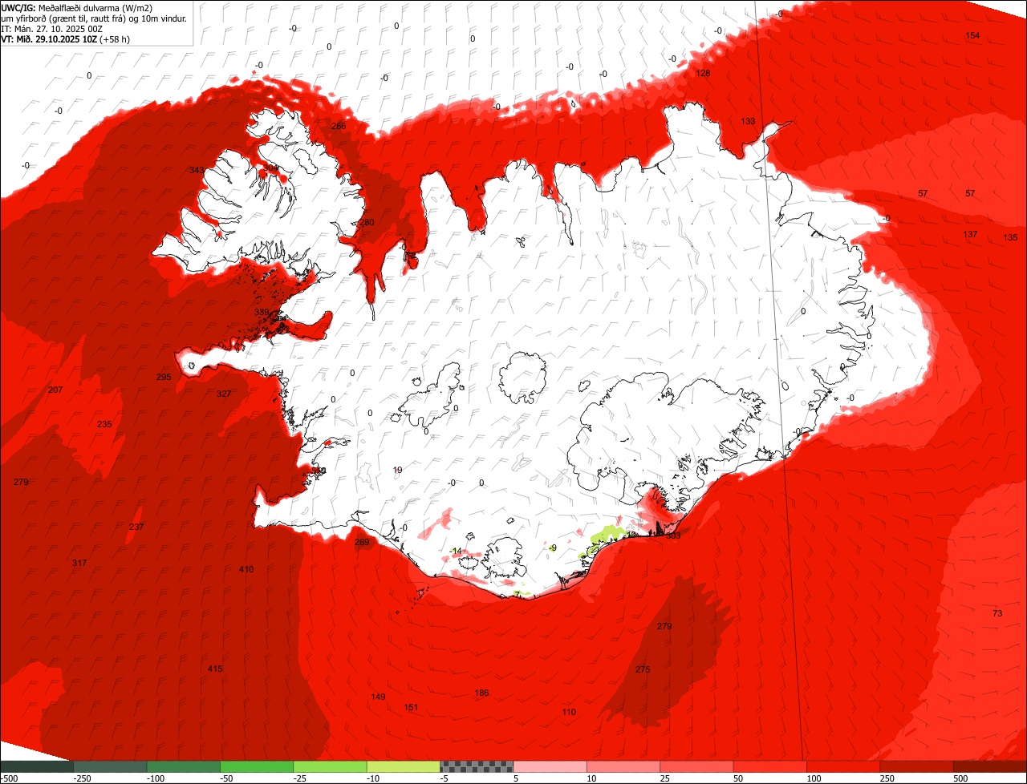Viewport: 1027px width, 784px height.
Task: Click the map title 'UWC/IG: Meðalflæði dulvarma (W/m2)'
Action: pyautogui.click(x=77, y=7)
